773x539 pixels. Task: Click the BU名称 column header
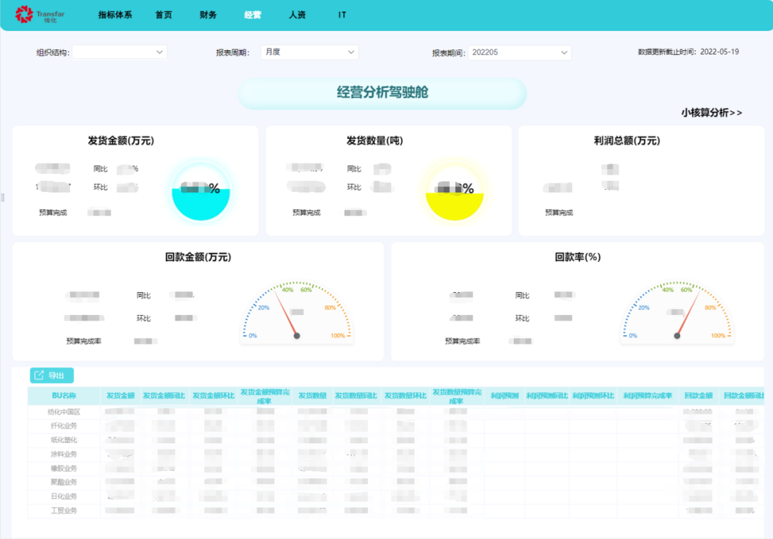[64, 396]
